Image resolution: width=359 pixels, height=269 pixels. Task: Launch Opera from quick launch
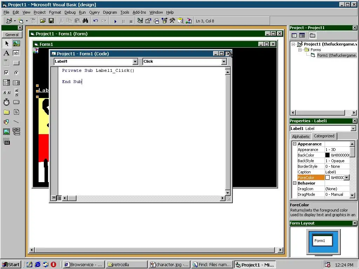coord(53,265)
